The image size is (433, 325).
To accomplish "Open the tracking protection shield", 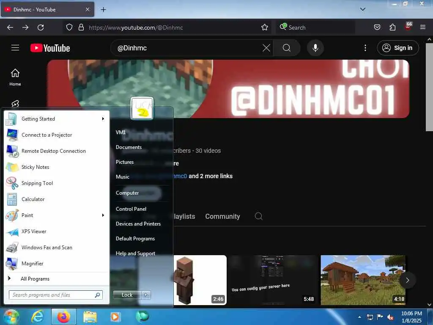I will 69,28.
